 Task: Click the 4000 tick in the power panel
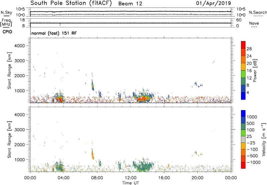[19, 46]
